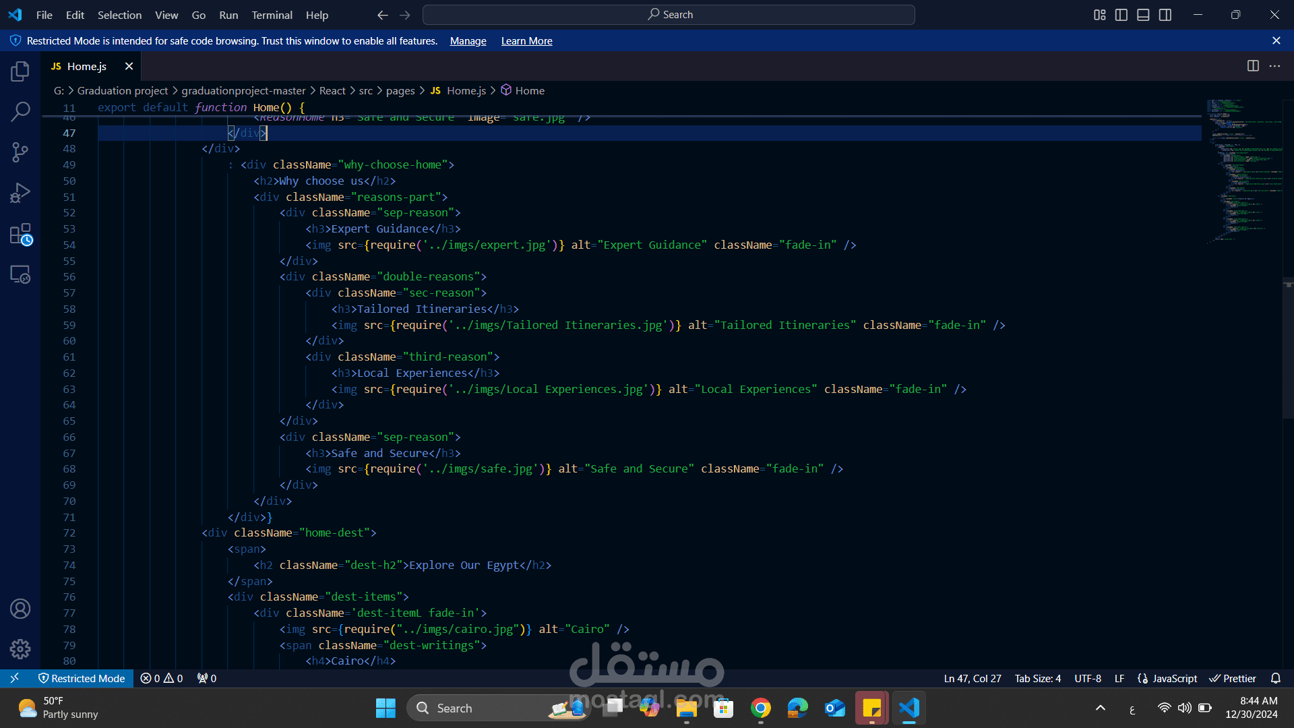Image resolution: width=1294 pixels, height=728 pixels.
Task: Change JavaScript language mode in status bar
Action: [1174, 678]
